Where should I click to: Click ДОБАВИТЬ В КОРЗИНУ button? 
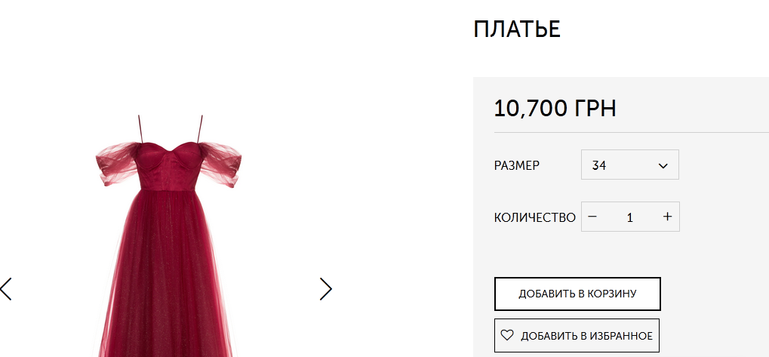coord(577,294)
